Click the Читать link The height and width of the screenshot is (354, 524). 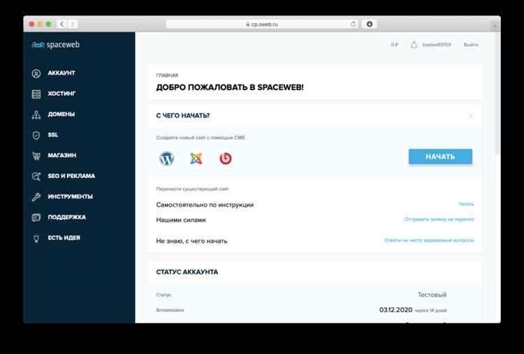click(466, 204)
